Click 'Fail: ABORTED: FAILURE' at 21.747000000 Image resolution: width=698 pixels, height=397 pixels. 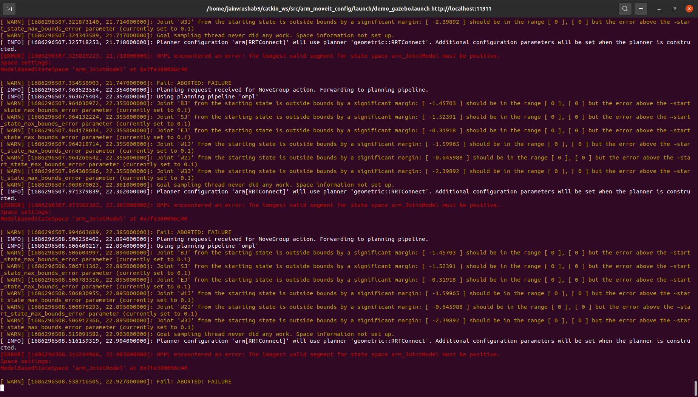point(194,83)
